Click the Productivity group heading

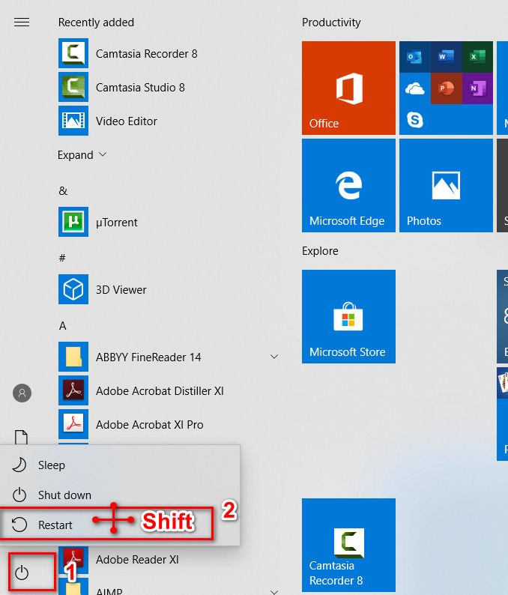(x=331, y=22)
